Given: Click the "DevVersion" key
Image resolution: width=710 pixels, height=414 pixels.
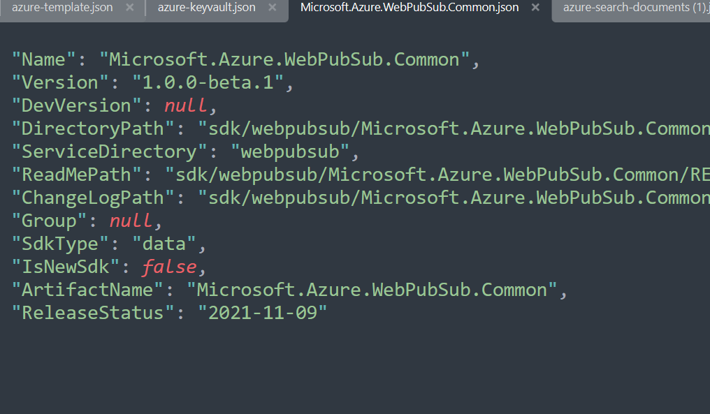Looking at the screenshot, I should [x=76, y=106].
